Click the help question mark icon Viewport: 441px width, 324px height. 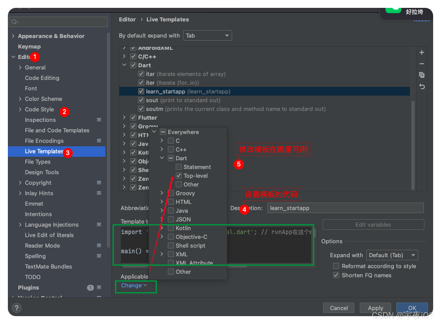[17, 308]
